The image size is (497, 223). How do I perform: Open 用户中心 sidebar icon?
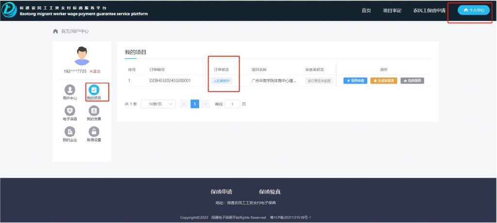click(x=70, y=90)
